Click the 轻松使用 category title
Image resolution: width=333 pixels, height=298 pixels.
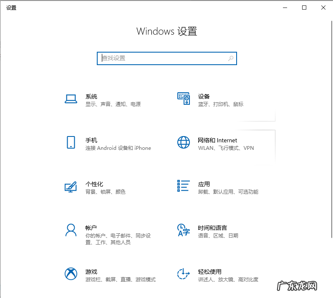pyautogui.click(x=209, y=272)
